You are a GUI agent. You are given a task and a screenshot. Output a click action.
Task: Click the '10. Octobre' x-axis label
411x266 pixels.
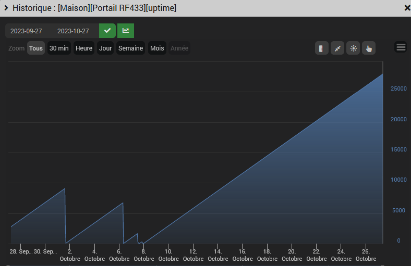click(x=168, y=255)
